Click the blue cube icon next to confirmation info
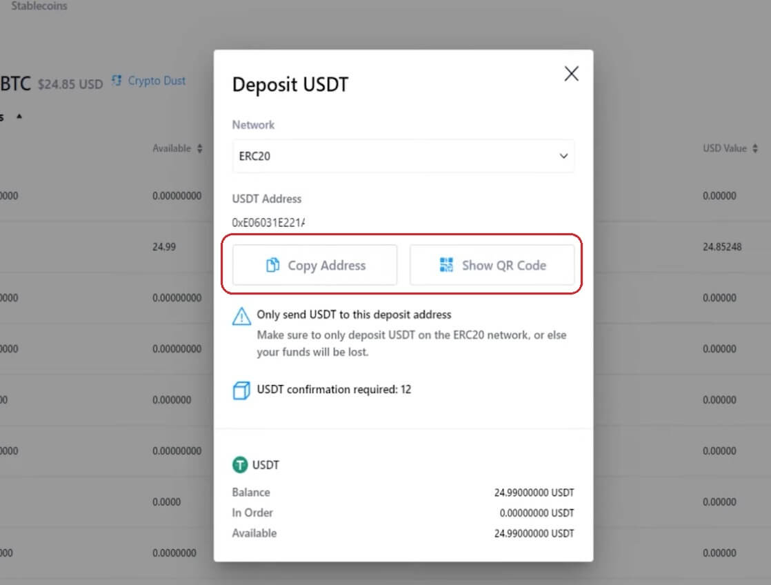771x585 pixels. point(241,389)
